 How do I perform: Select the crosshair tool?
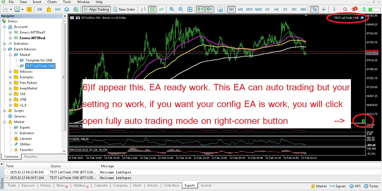[324, 9]
